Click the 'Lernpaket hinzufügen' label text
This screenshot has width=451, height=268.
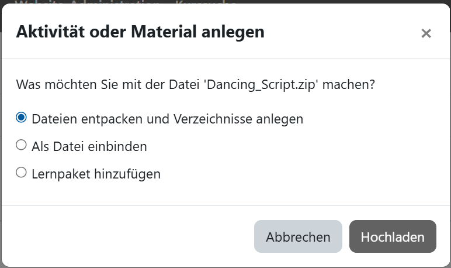pos(96,174)
